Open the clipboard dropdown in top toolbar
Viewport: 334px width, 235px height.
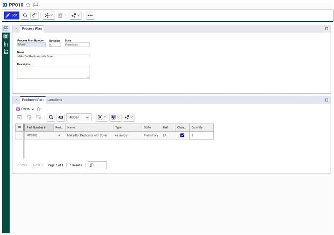62,15
